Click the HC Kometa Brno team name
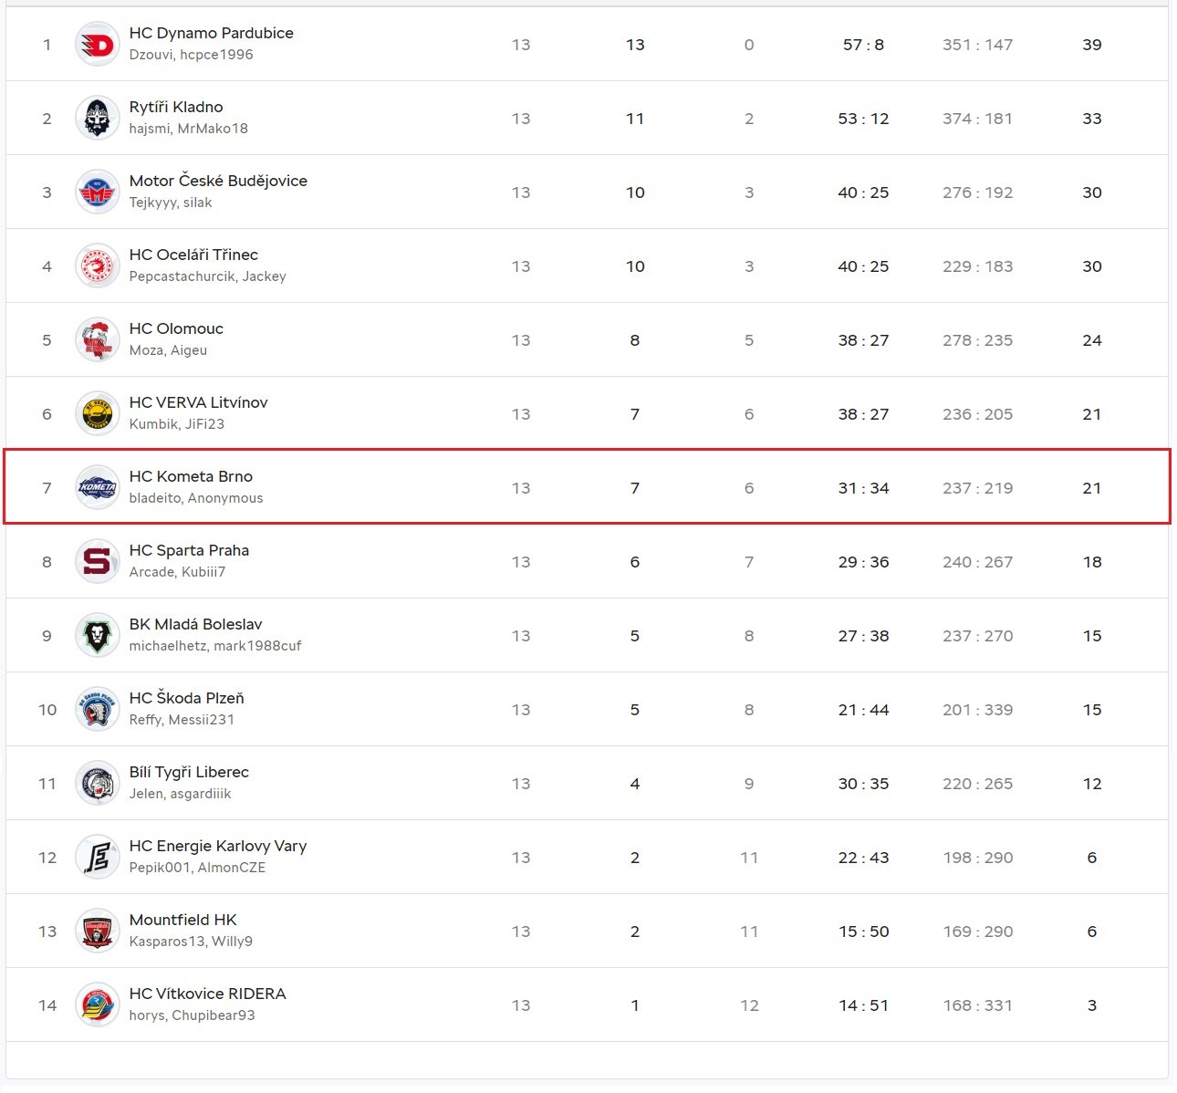The width and height of the screenshot is (1177, 1093). pyautogui.click(x=191, y=476)
